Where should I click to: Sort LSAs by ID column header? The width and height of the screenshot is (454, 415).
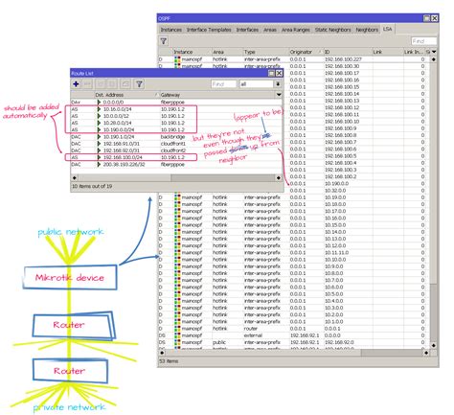[x=348, y=52]
